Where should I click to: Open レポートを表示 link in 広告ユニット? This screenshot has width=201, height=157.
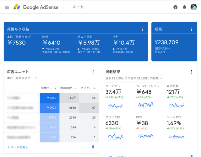[x=18, y=147]
